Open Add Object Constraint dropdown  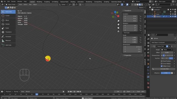tap(163, 43)
